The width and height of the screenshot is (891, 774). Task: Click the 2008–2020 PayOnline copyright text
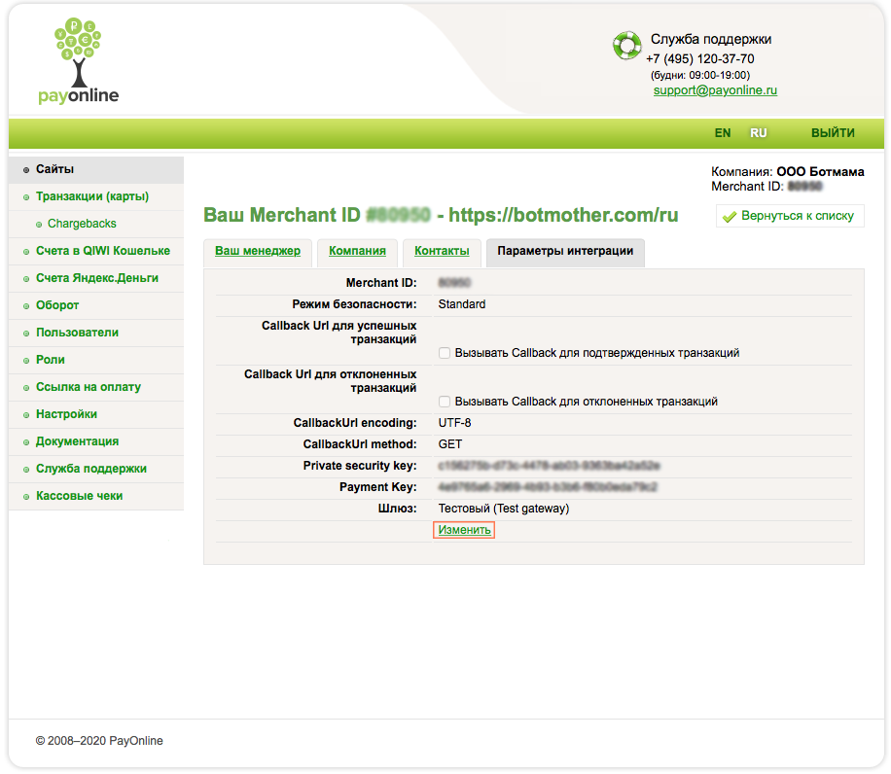pos(99,741)
